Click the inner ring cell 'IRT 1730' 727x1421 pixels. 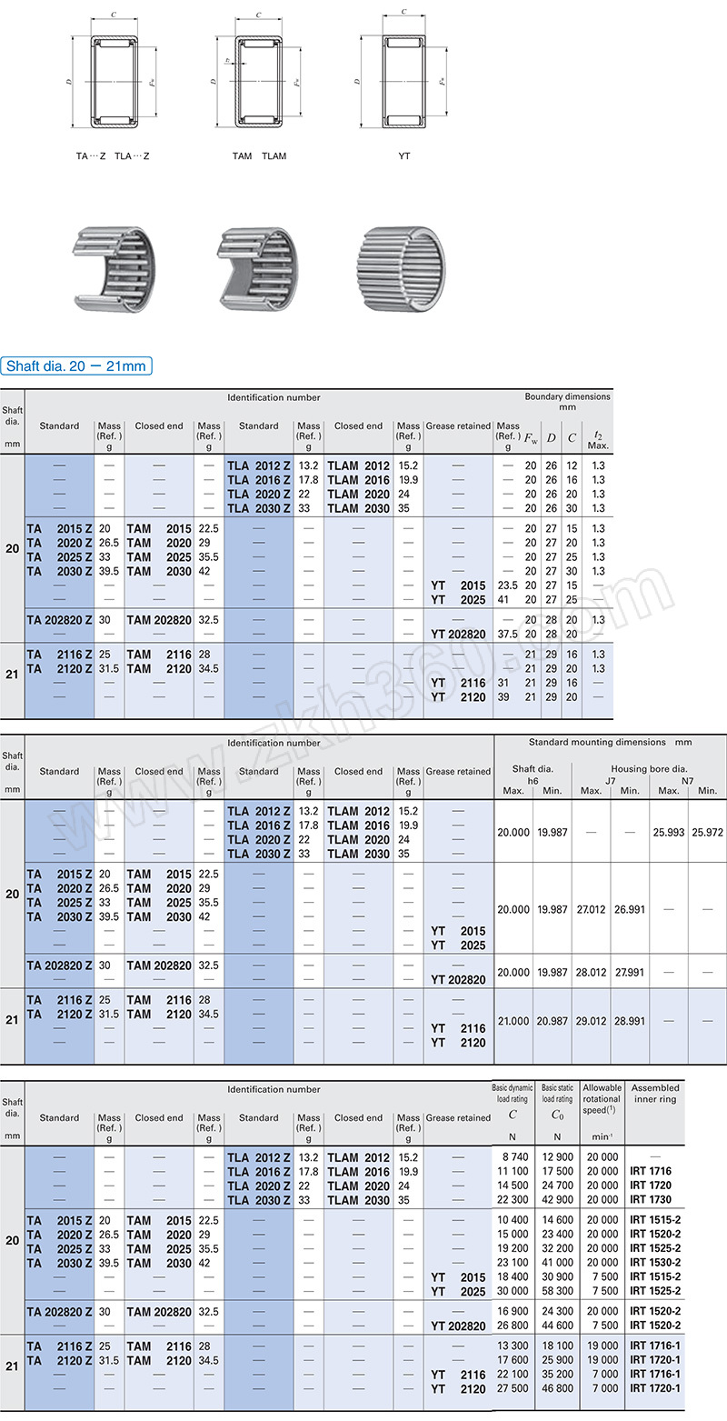(x=651, y=1200)
